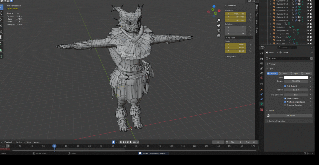
Task: Click the pan hand viewport icon
Action: 219,25
